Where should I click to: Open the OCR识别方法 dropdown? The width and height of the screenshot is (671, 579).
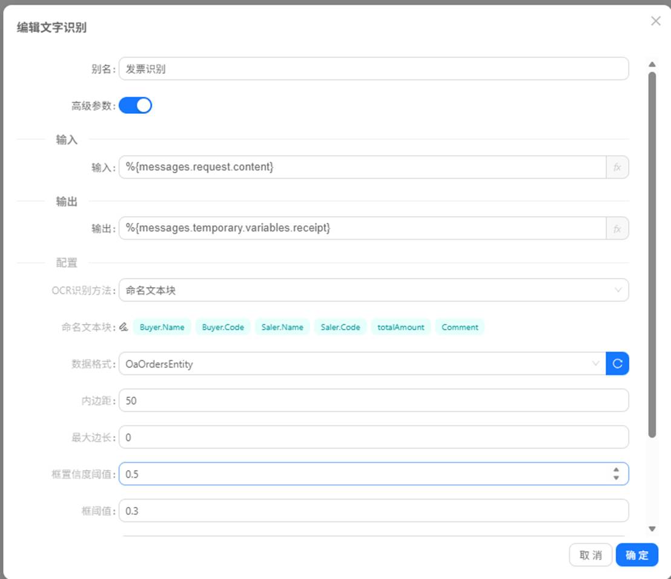click(x=373, y=290)
